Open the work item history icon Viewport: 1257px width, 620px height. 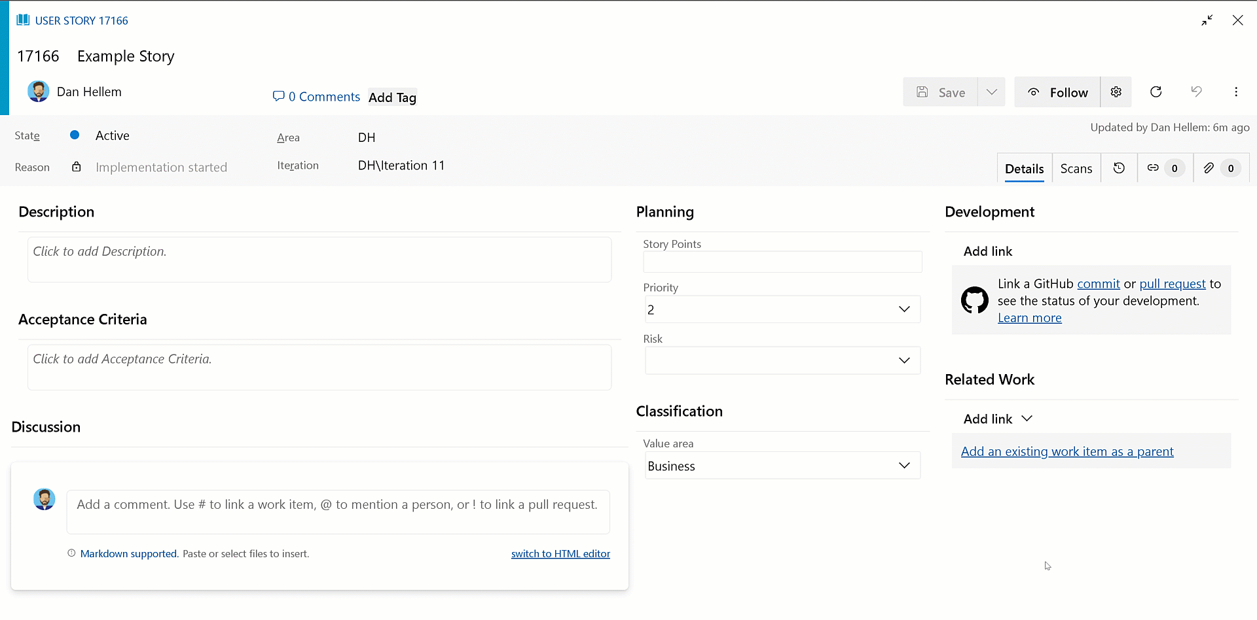[1119, 168]
